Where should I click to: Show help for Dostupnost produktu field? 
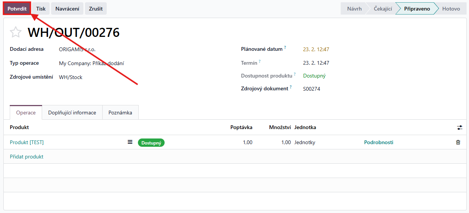[295, 74]
